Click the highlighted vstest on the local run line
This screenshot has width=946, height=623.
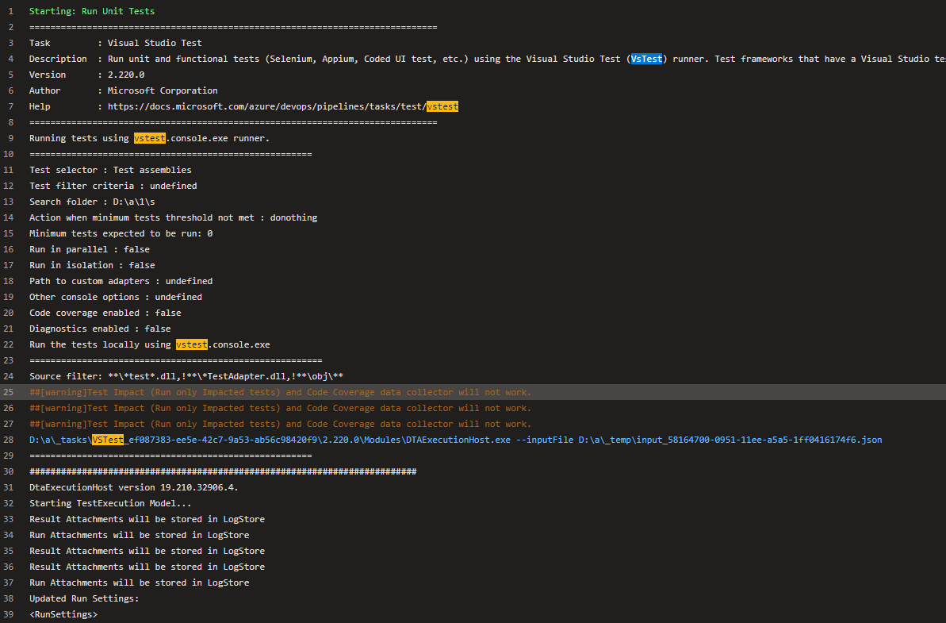point(191,344)
